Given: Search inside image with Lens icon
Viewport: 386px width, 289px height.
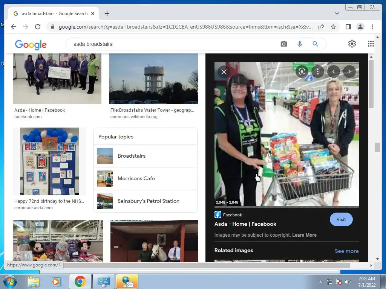Looking at the screenshot, I should click(x=302, y=71).
